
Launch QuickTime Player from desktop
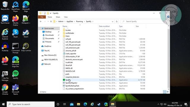point(15,7)
